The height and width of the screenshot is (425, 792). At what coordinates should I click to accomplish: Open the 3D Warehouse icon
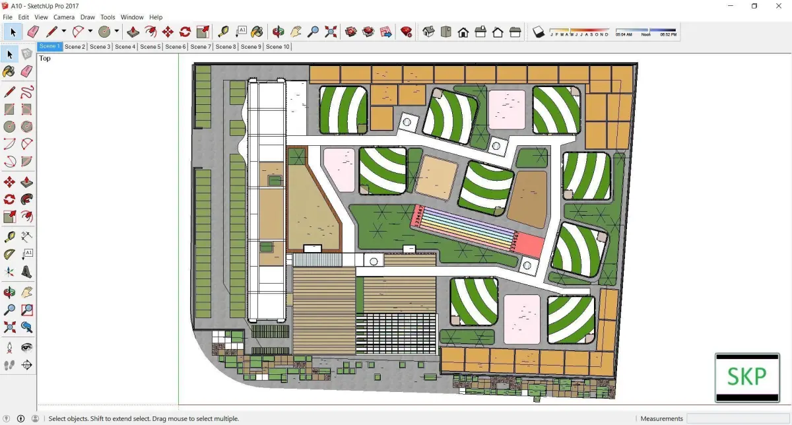[x=351, y=32]
